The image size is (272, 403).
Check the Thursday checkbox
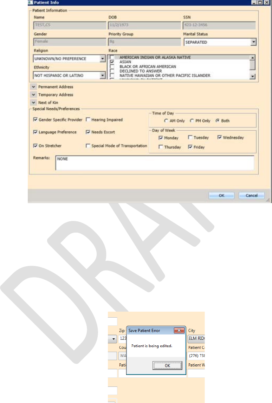click(161, 147)
